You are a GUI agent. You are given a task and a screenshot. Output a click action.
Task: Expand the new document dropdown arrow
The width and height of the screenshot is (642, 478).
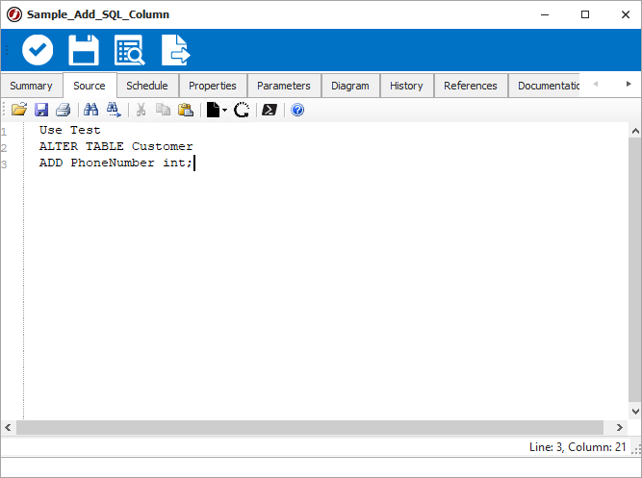(x=224, y=110)
